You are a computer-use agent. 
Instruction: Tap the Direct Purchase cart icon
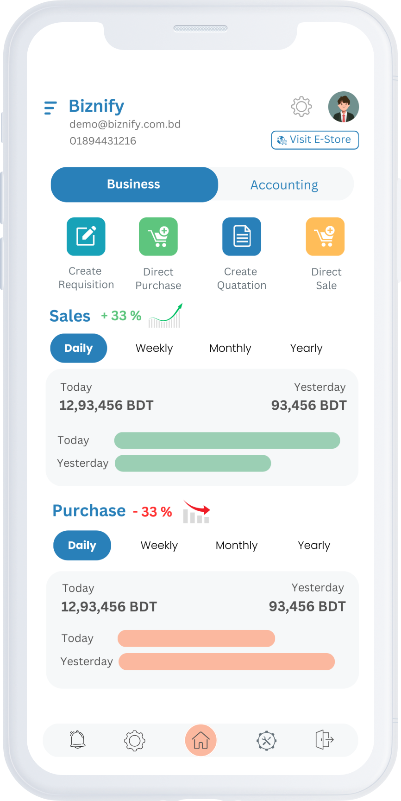click(158, 236)
